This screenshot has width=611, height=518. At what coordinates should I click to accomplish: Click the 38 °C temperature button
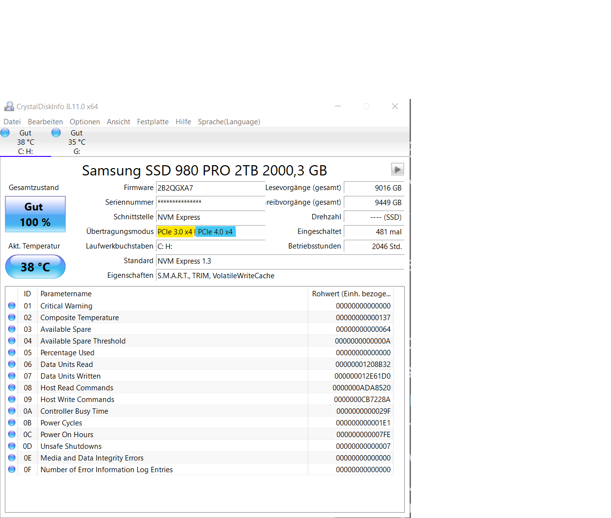(35, 267)
